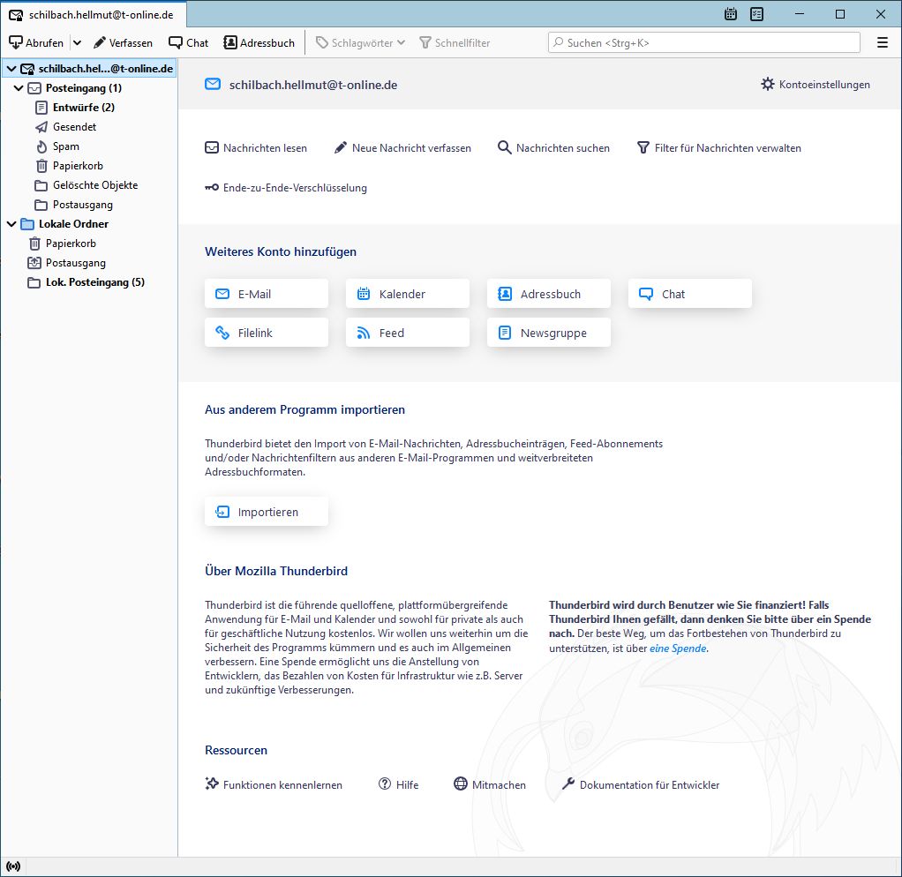The height and width of the screenshot is (877, 902).
Task: Open Filter für Nachrichten verwalten
Action: [719, 148]
